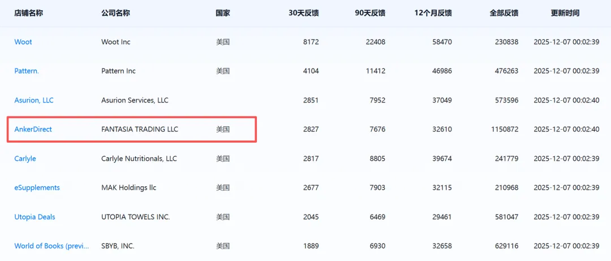Click Pattern's total feedback 476263
The image size is (611, 261).
tap(506, 71)
